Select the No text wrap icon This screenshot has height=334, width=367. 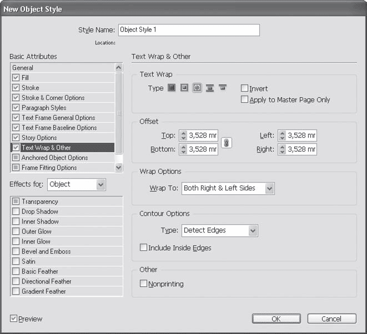pyautogui.click(x=172, y=88)
